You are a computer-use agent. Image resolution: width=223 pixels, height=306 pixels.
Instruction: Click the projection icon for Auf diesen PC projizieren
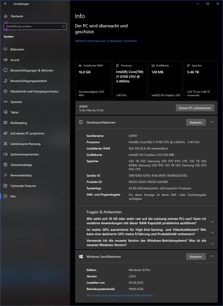[5, 133]
